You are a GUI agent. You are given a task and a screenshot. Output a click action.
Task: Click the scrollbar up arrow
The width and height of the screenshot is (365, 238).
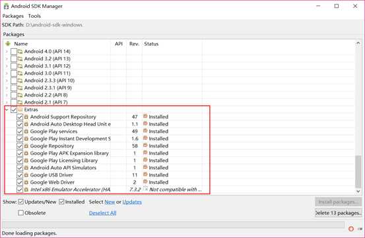tap(358, 44)
